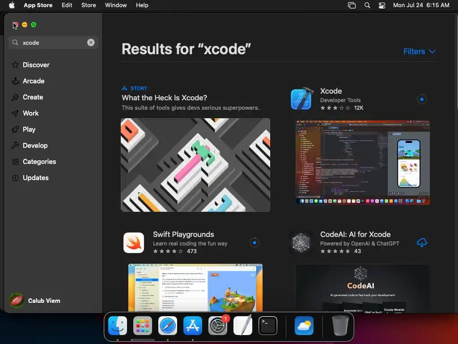The height and width of the screenshot is (344, 458).
Task: Open the Calub Viem account avatar
Action: tap(17, 301)
